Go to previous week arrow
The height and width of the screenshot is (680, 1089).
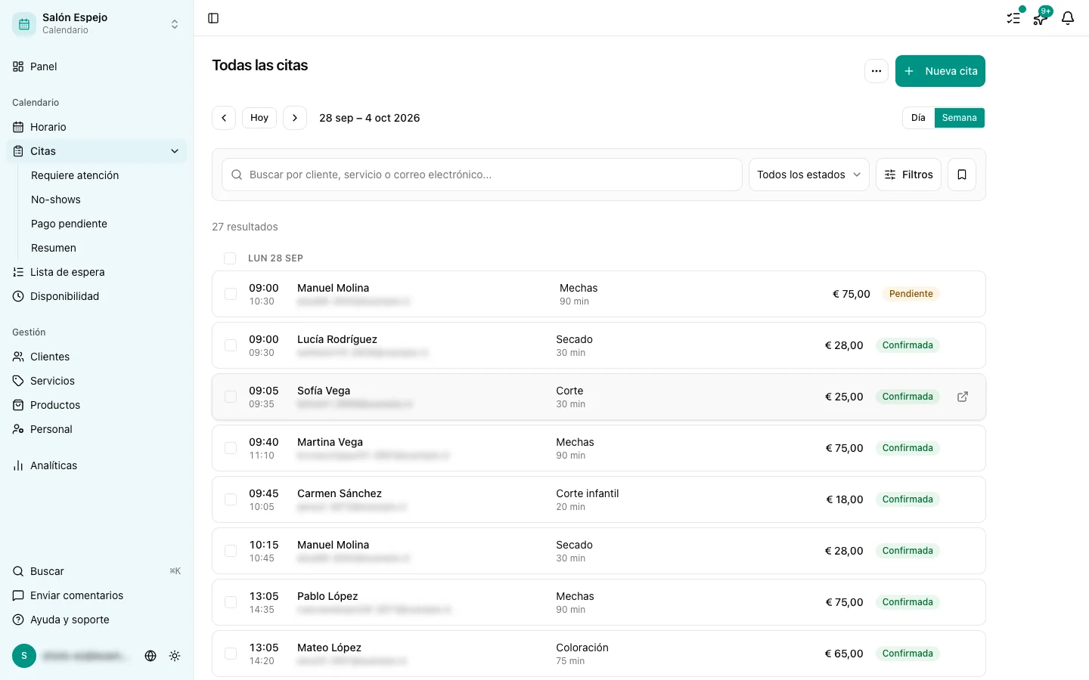click(x=224, y=118)
